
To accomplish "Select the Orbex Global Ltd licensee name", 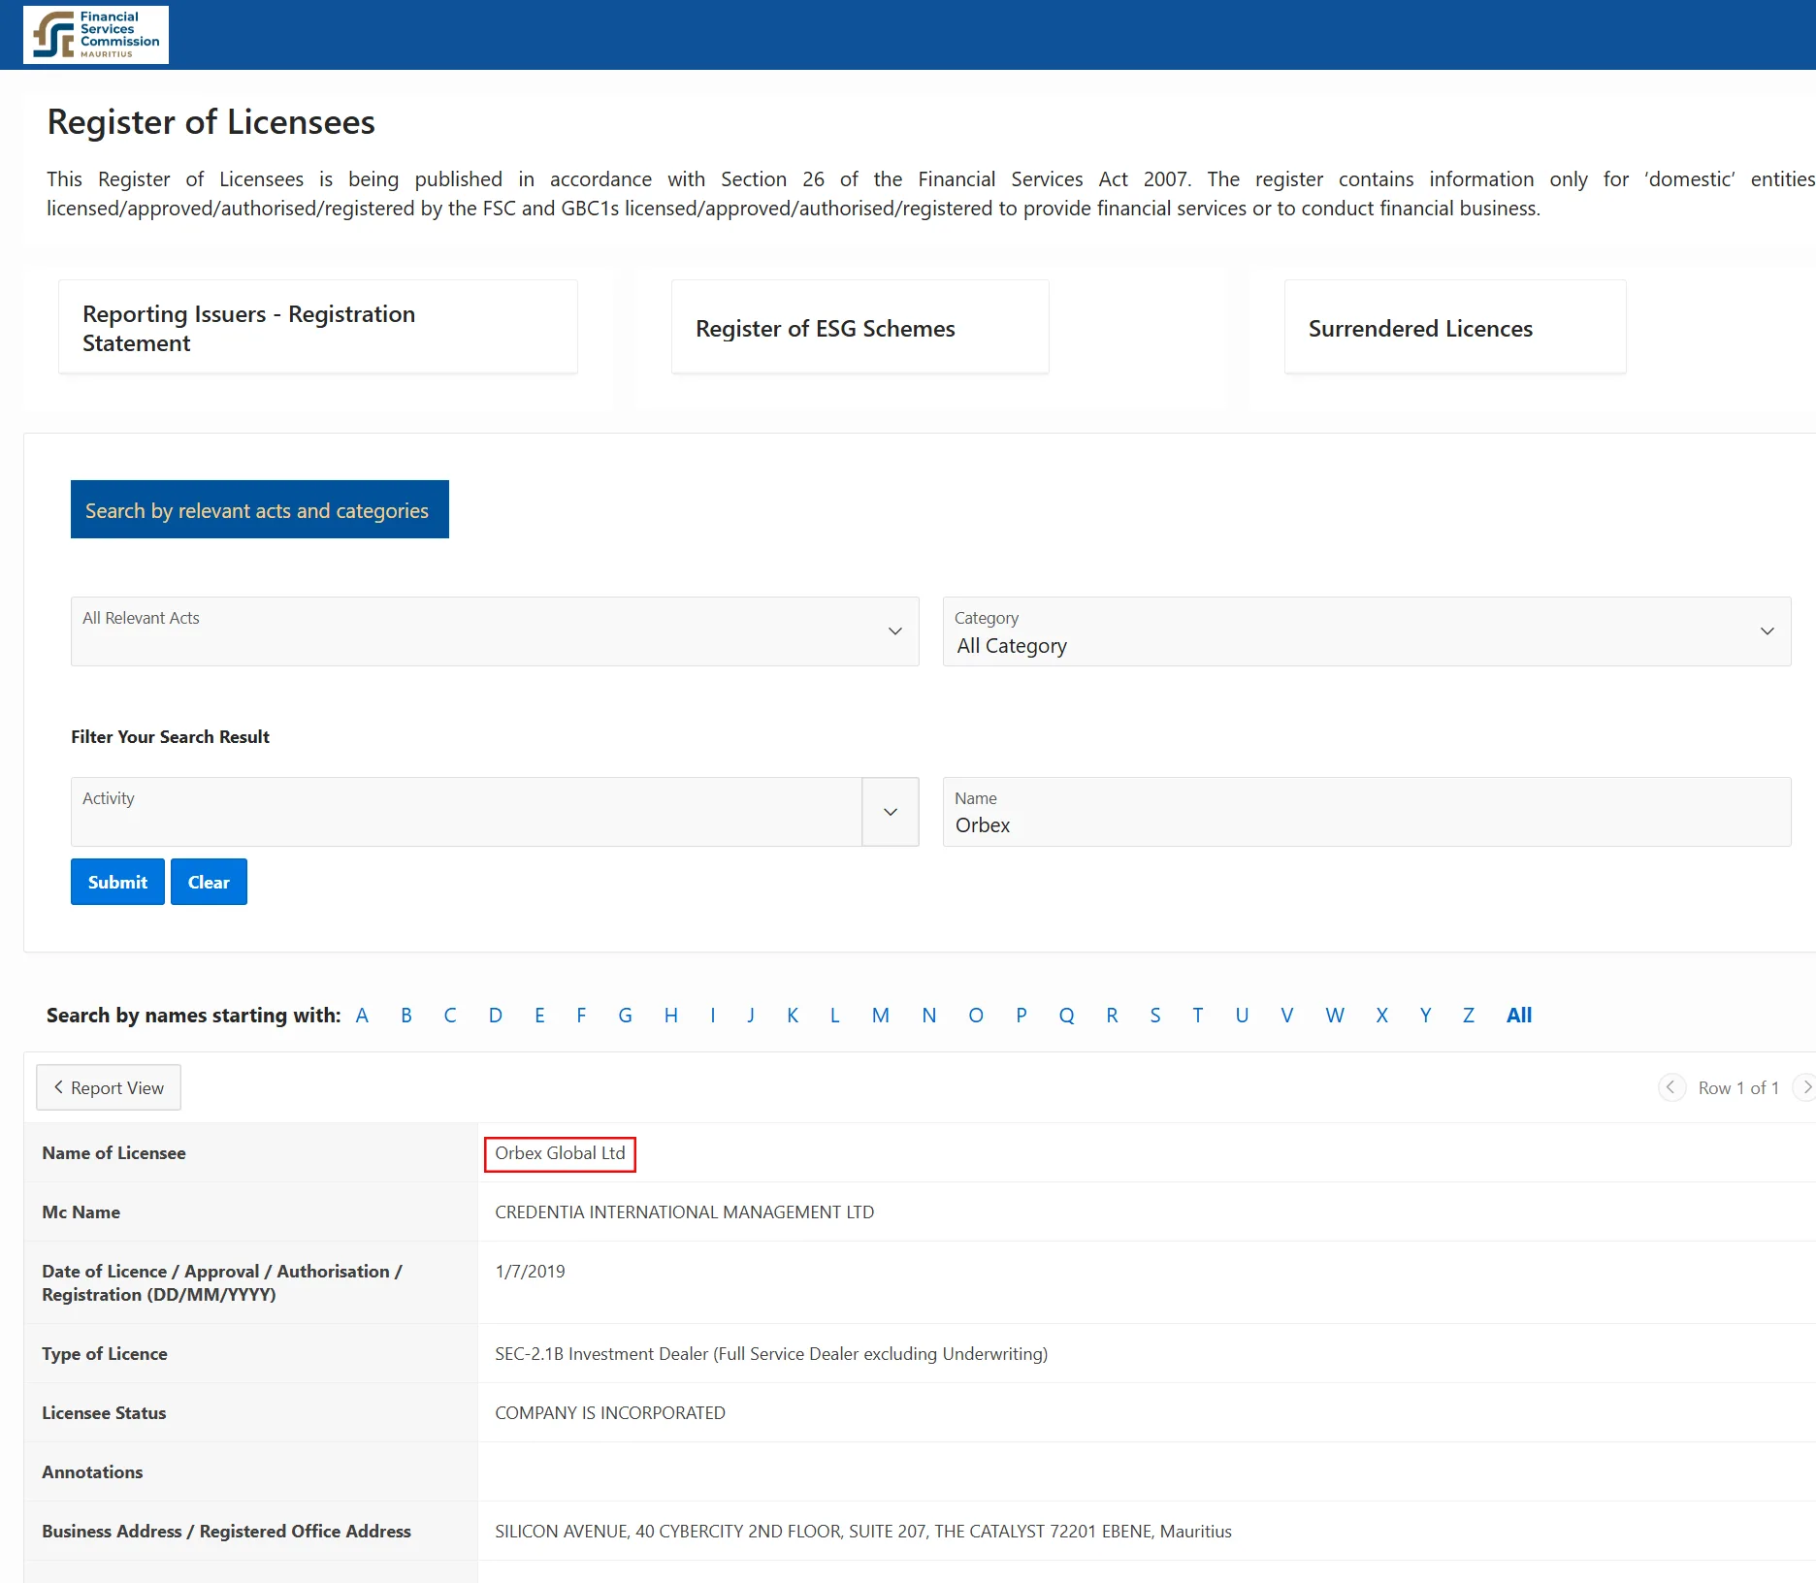I will pos(560,1153).
